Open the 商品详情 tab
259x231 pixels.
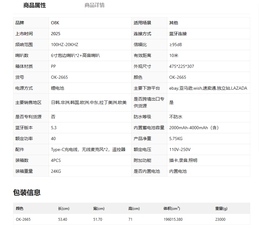95,5
